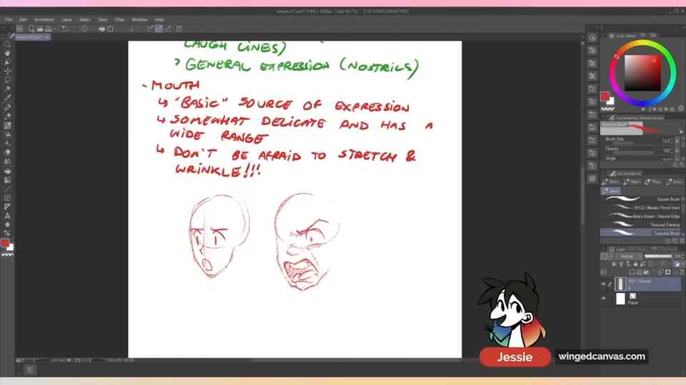
Task: Open the Layer menu
Action: (66, 19)
